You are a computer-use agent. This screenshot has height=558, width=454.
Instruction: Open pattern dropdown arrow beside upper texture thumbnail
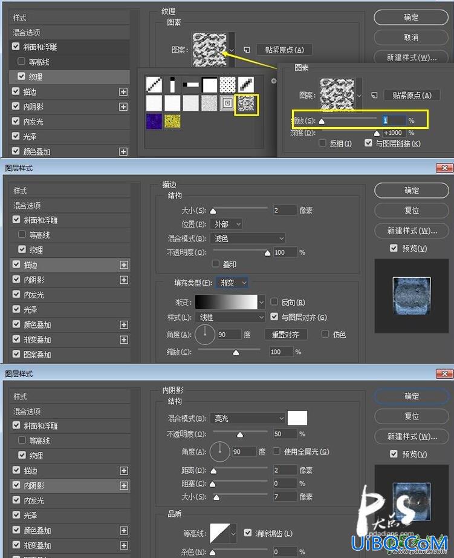coord(232,50)
